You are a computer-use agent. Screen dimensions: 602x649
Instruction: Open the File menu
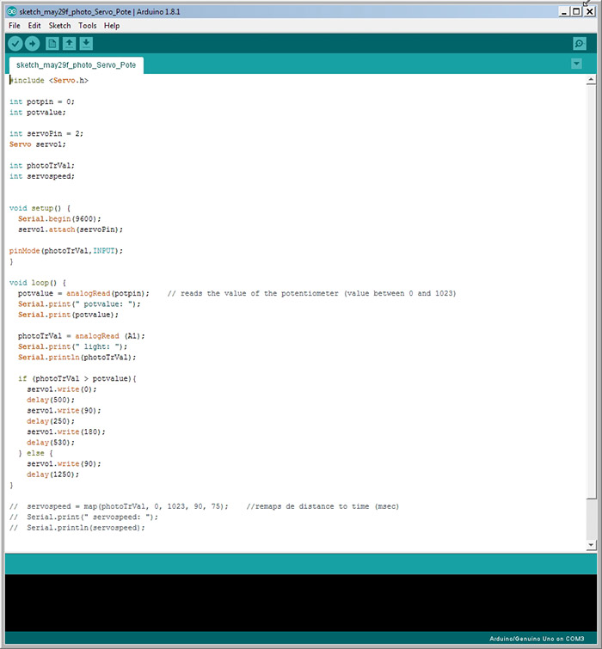[x=15, y=26]
